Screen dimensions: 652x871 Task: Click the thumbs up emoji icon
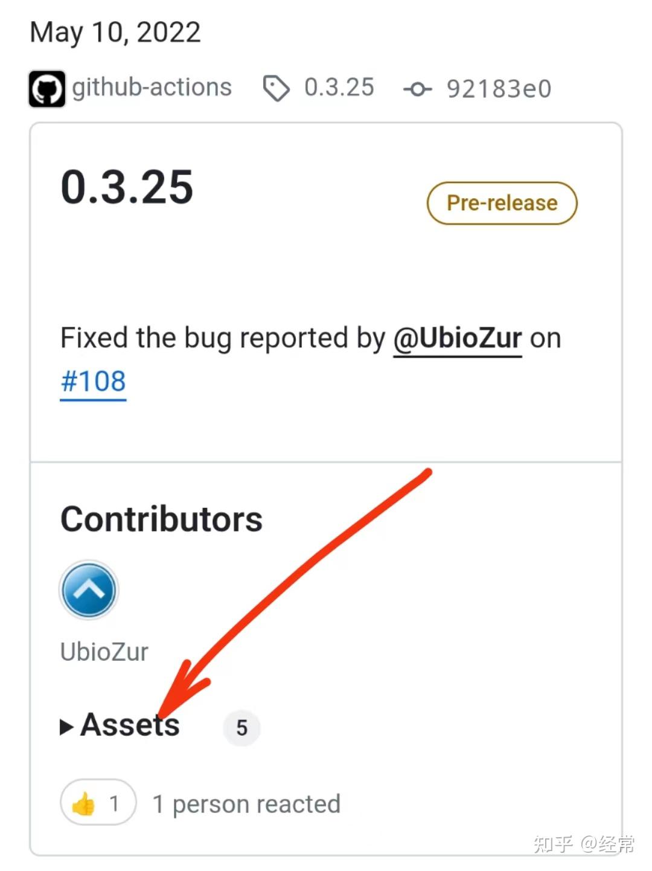(83, 805)
